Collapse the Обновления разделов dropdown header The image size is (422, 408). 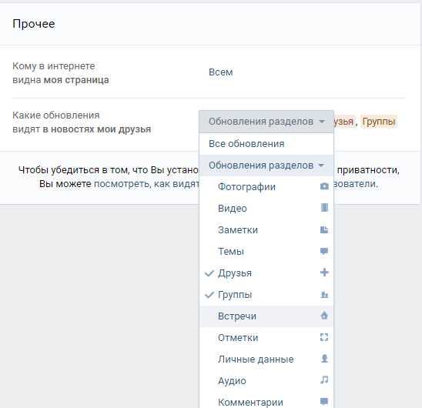tap(266, 122)
